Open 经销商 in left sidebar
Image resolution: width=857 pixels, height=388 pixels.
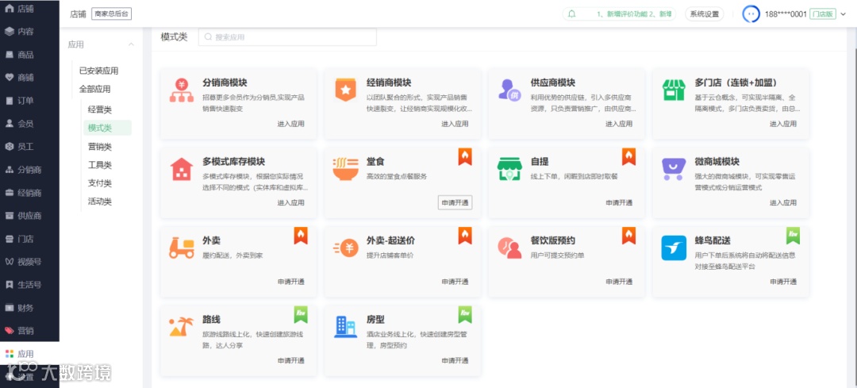23,193
